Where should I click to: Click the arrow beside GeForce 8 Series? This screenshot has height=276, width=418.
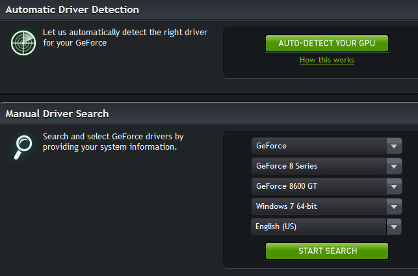pyautogui.click(x=394, y=166)
